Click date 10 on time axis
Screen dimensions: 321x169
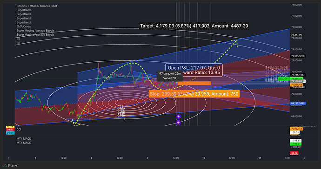click(204, 158)
